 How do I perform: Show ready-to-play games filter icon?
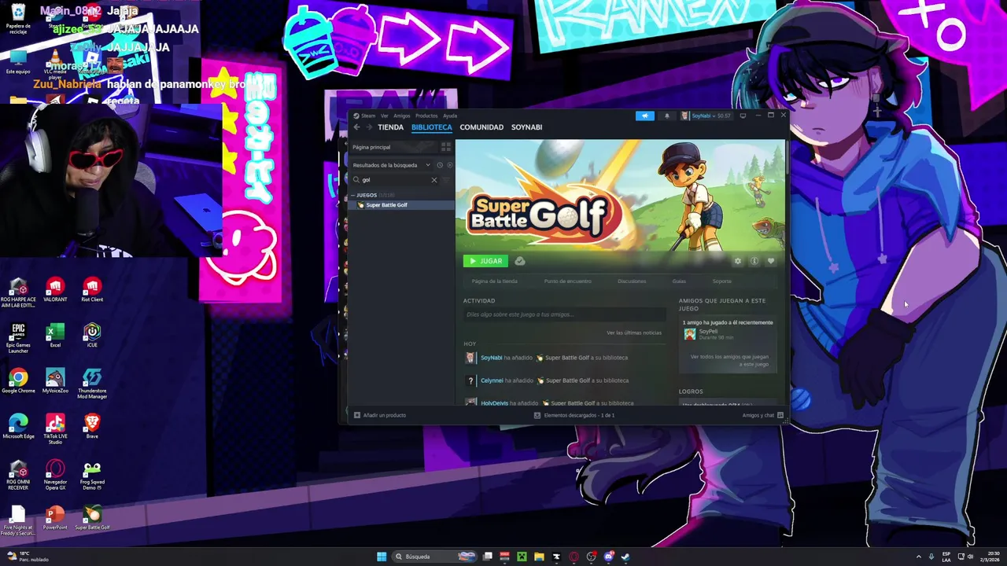pyautogui.click(x=450, y=165)
